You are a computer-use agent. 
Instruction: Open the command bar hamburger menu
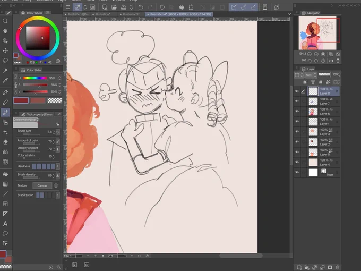click(68, 7)
